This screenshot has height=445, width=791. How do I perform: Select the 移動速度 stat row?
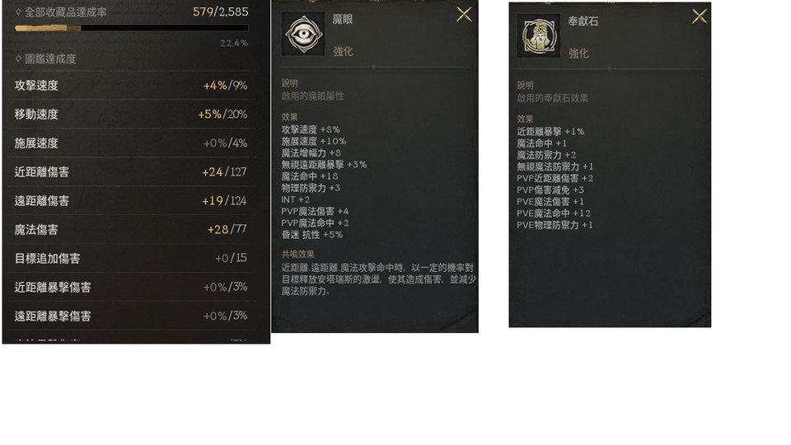[131, 114]
